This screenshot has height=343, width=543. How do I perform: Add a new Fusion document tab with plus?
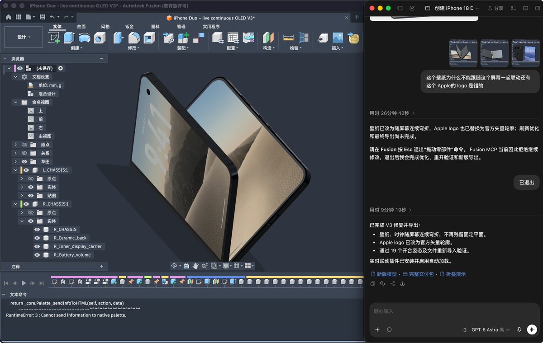click(x=357, y=17)
